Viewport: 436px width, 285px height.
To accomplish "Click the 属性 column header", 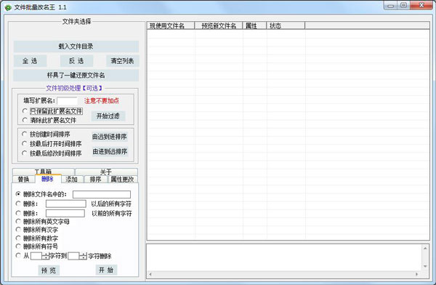I will 254,25.
